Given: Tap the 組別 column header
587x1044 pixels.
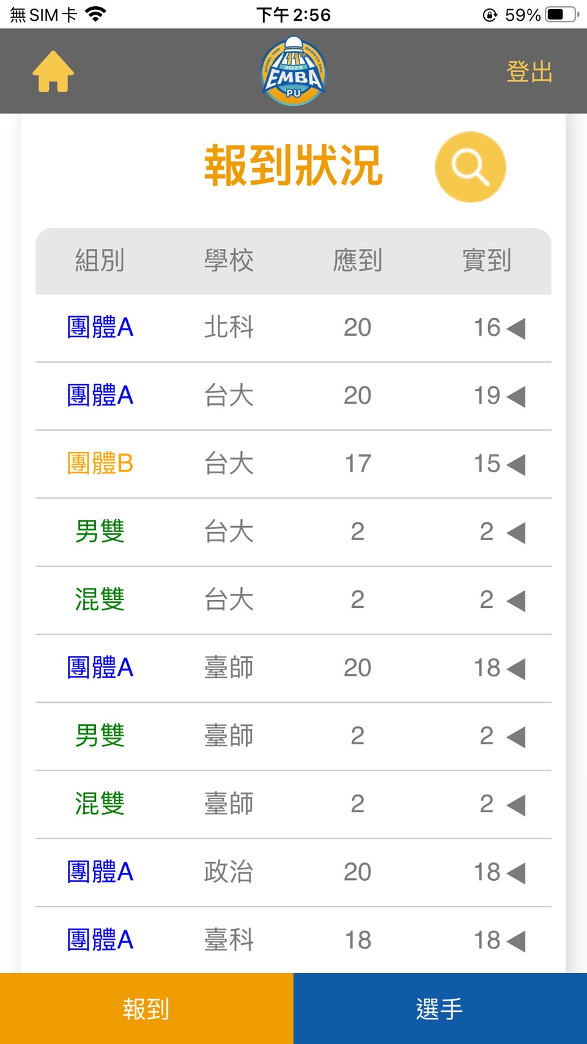Looking at the screenshot, I should pos(100,261).
